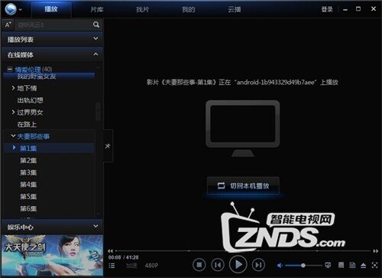Switch to the 播放 tab

coord(51,9)
